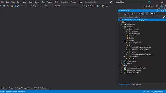Open the File menu

(x=2, y=2)
